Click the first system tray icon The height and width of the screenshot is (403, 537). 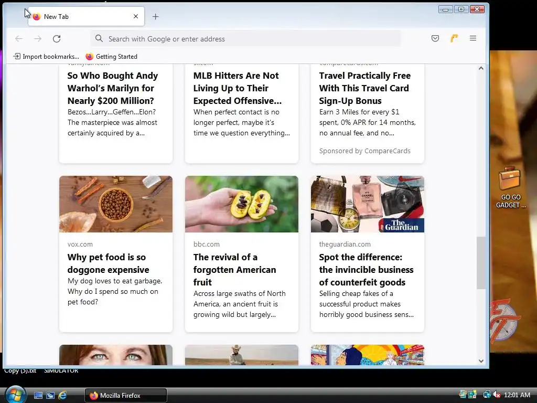463,395
